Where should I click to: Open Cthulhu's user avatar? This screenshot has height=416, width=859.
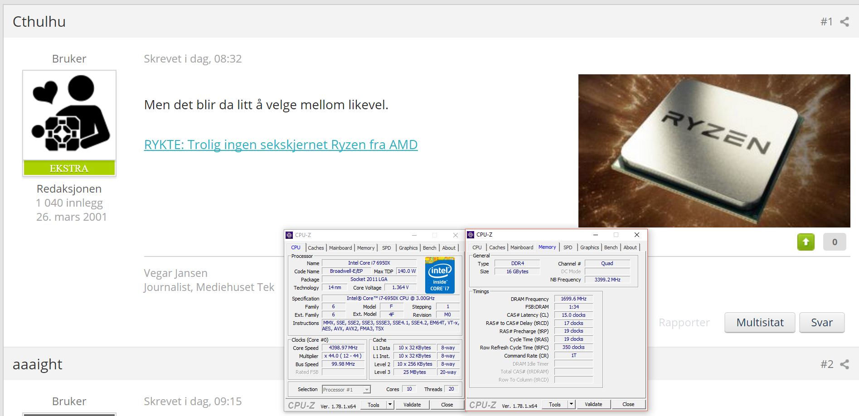coord(69,115)
